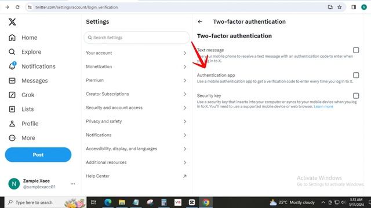The width and height of the screenshot is (371, 208).
Task: Open site information icon in address bar
Action: click(30, 7)
